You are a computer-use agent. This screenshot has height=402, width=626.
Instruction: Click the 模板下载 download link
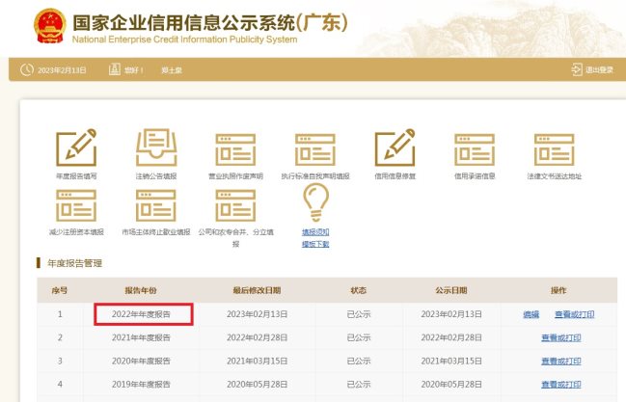tap(315, 244)
